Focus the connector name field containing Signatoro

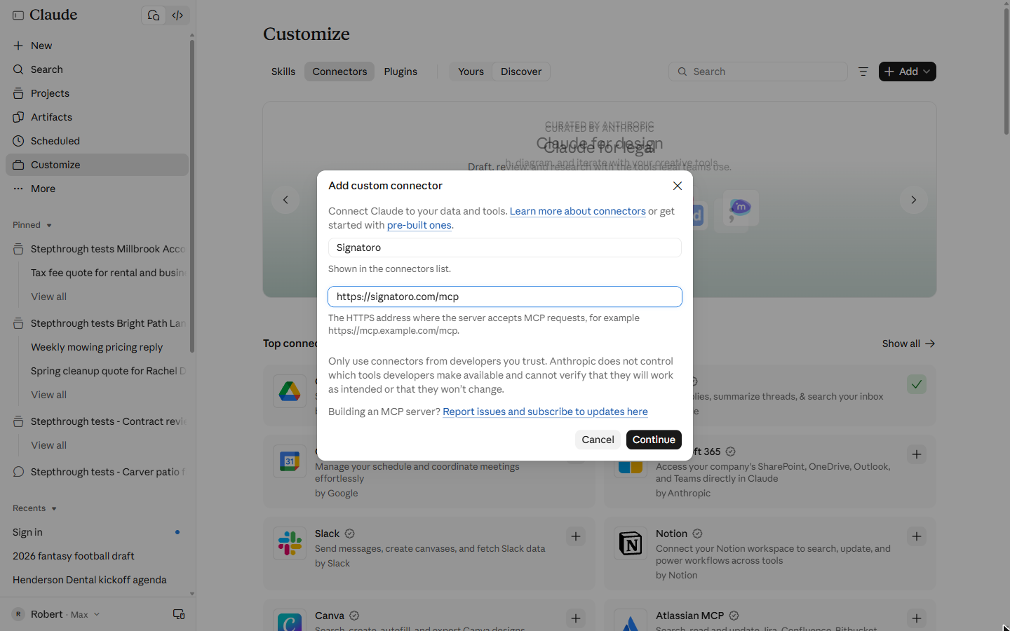(x=505, y=247)
